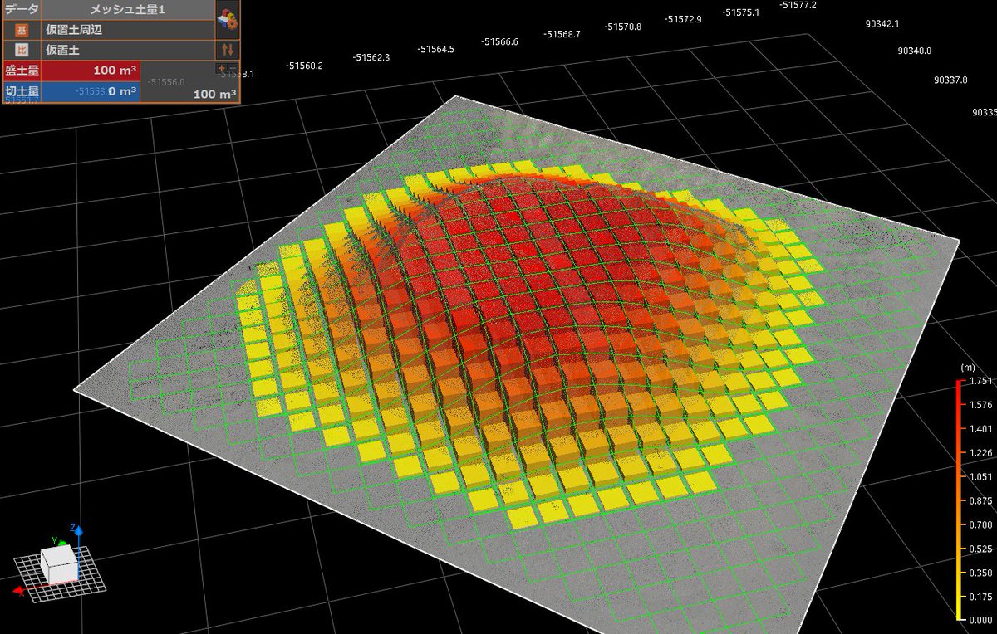Click the (m) unit label above legend
Image resolution: width=997 pixels, height=634 pixels.
click(x=967, y=367)
